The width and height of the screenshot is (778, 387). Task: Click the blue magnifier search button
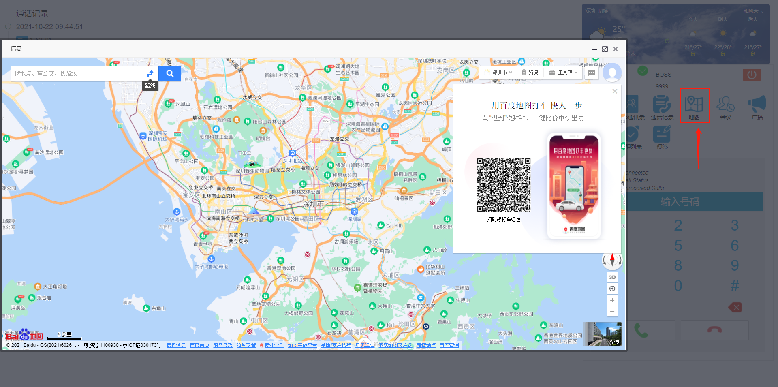[170, 73]
